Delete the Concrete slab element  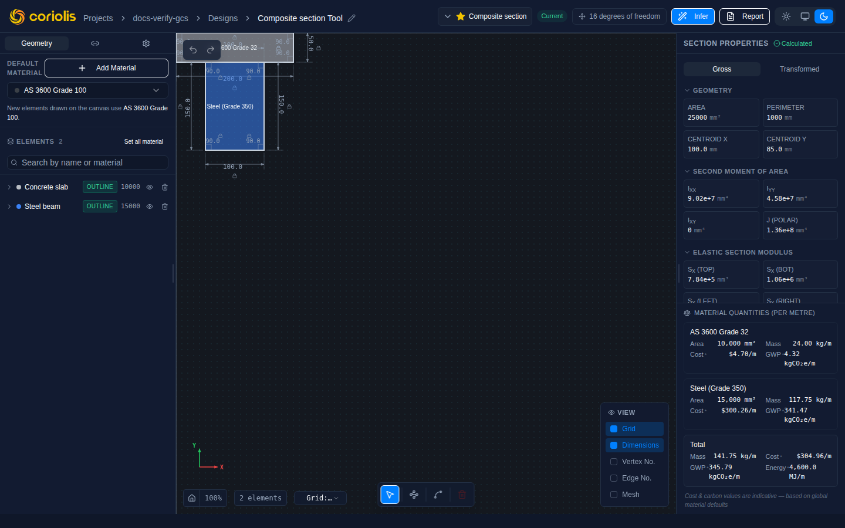click(165, 187)
